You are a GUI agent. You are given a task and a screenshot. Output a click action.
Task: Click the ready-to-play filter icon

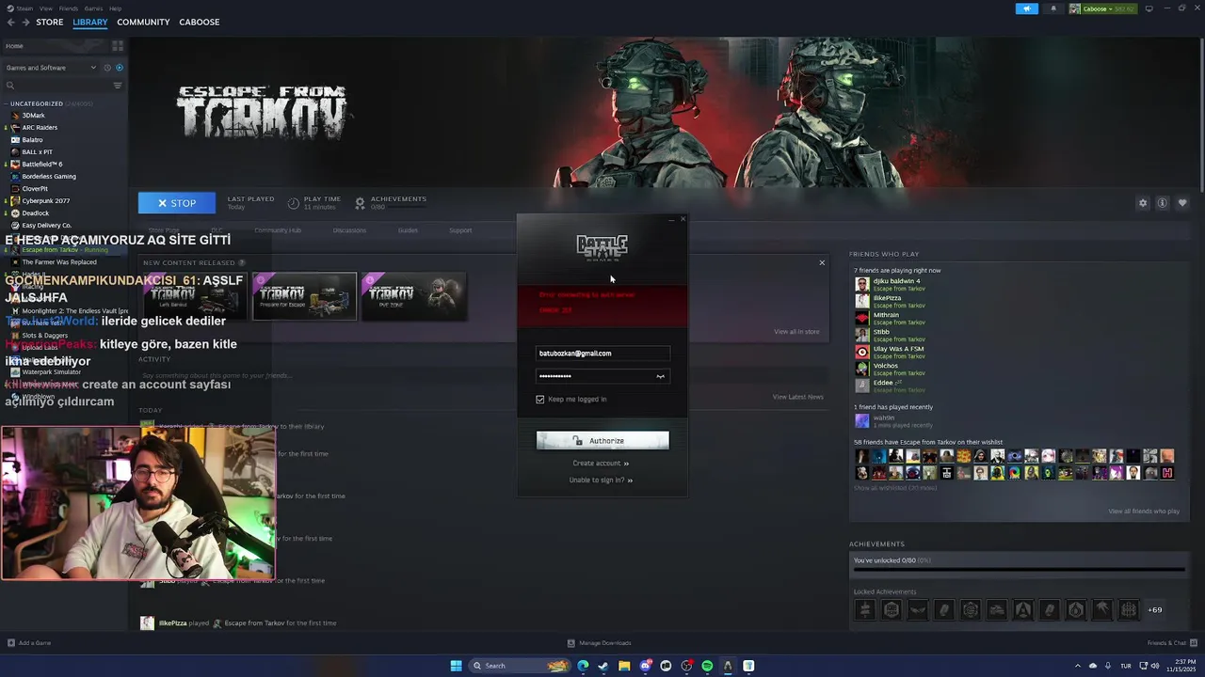click(x=120, y=68)
